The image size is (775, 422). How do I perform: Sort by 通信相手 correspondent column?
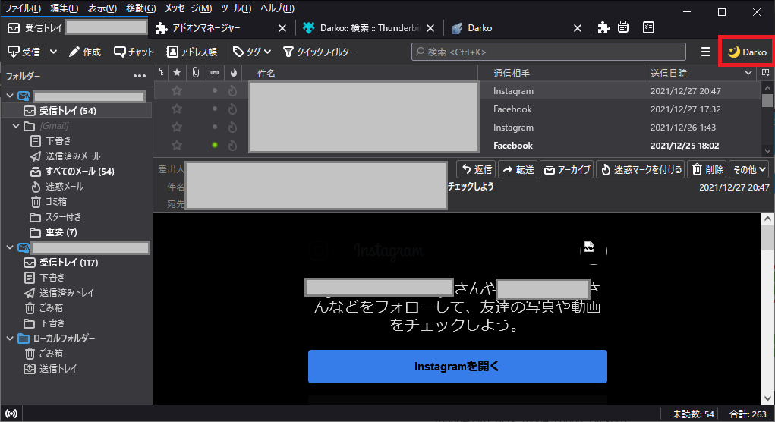coord(562,73)
